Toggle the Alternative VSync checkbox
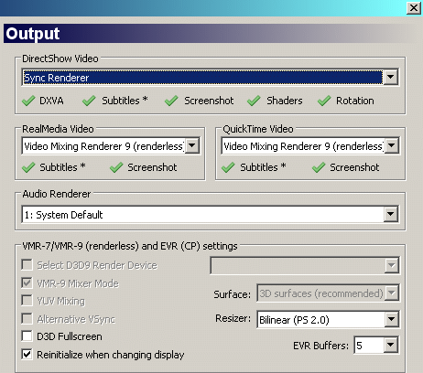 [27, 319]
